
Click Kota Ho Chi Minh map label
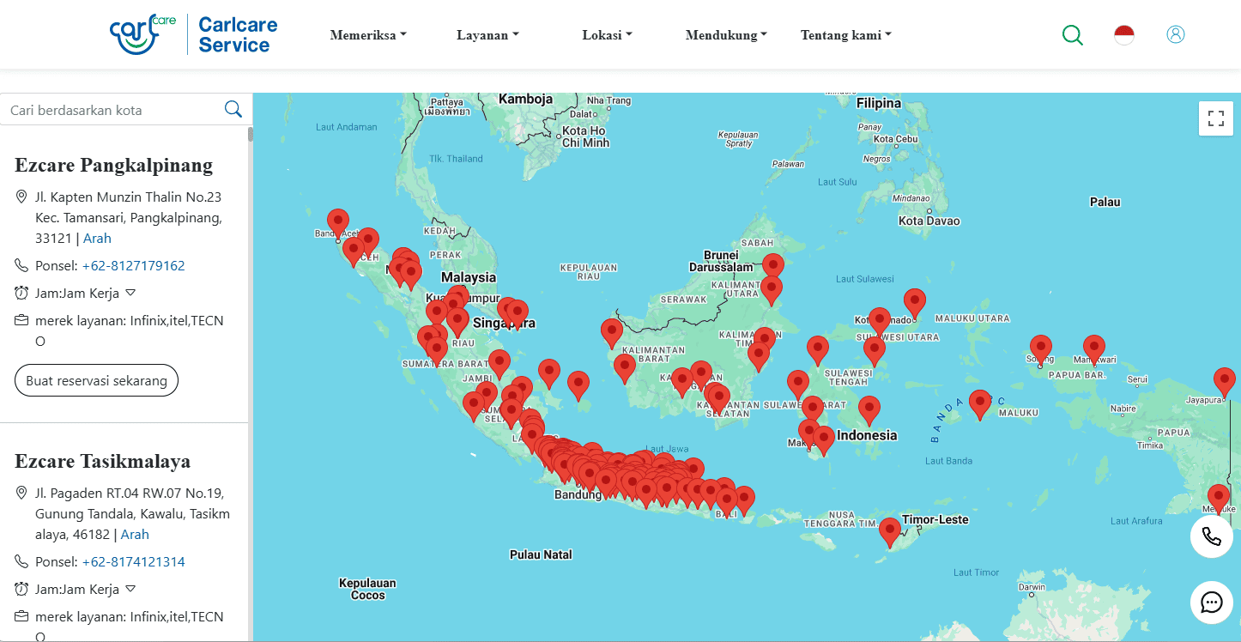click(584, 136)
